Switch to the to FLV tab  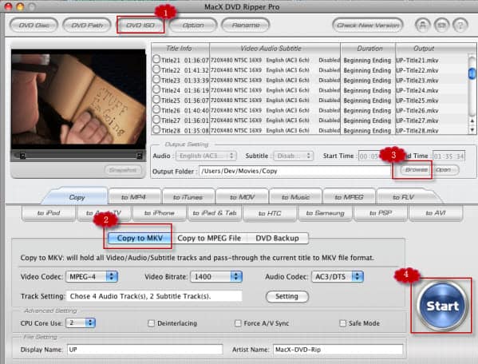coord(403,197)
